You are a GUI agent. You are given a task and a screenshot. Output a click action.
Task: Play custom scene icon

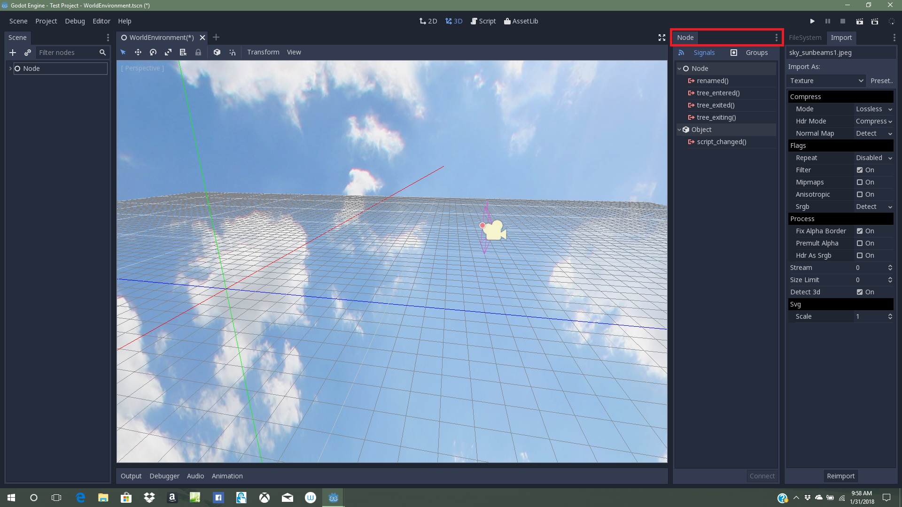pyautogui.click(x=875, y=21)
